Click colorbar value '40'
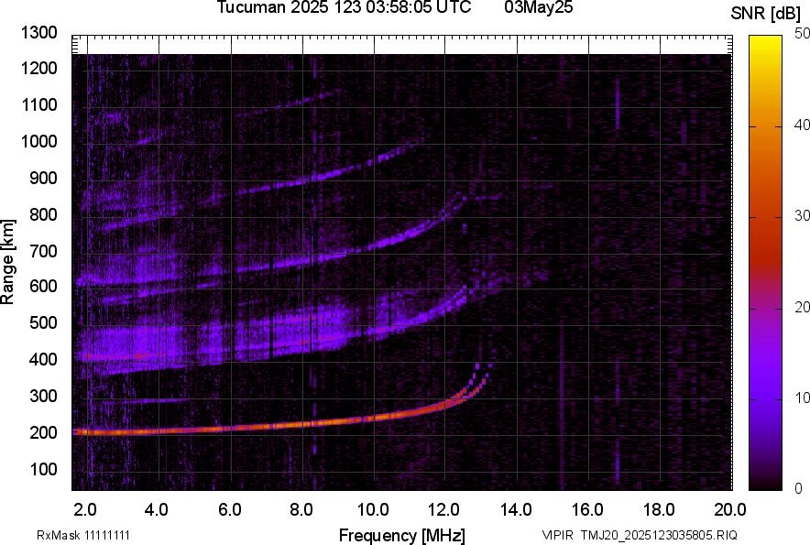 [802, 125]
